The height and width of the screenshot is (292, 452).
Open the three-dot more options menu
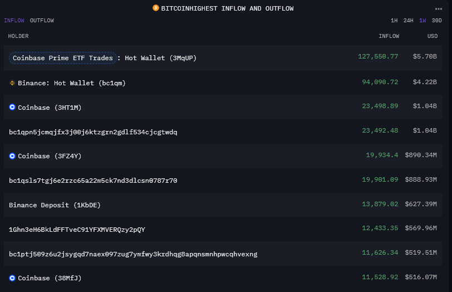coord(439,9)
